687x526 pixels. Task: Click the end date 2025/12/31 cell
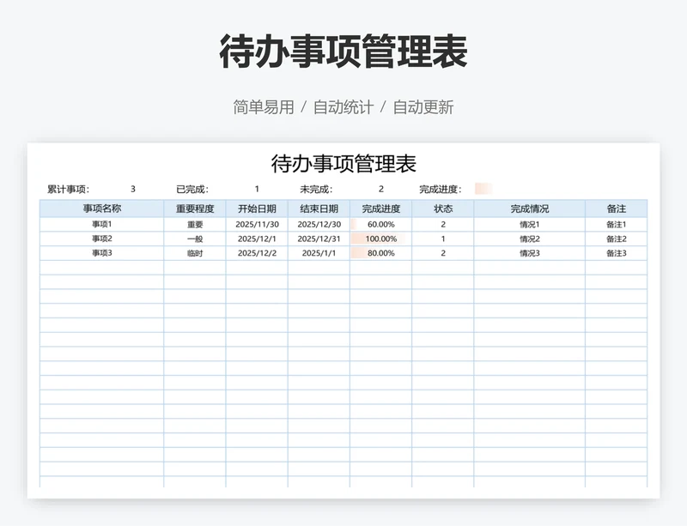(x=319, y=239)
